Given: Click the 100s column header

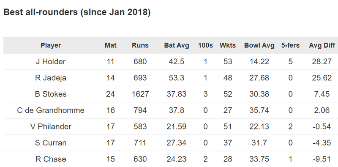Looking at the screenshot, I should pos(205,45).
